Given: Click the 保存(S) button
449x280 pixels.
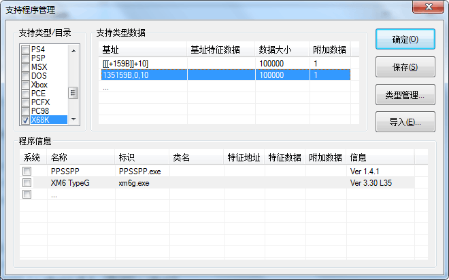Looking at the screenshot, I should pos(405,67).
